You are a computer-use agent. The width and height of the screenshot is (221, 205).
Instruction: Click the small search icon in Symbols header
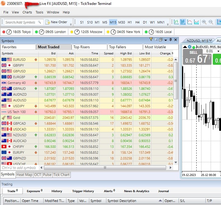pos(156,39)
